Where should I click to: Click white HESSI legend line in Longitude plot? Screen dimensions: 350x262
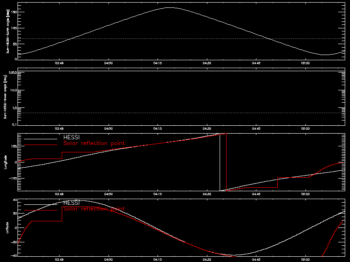(x=41, y=139)
